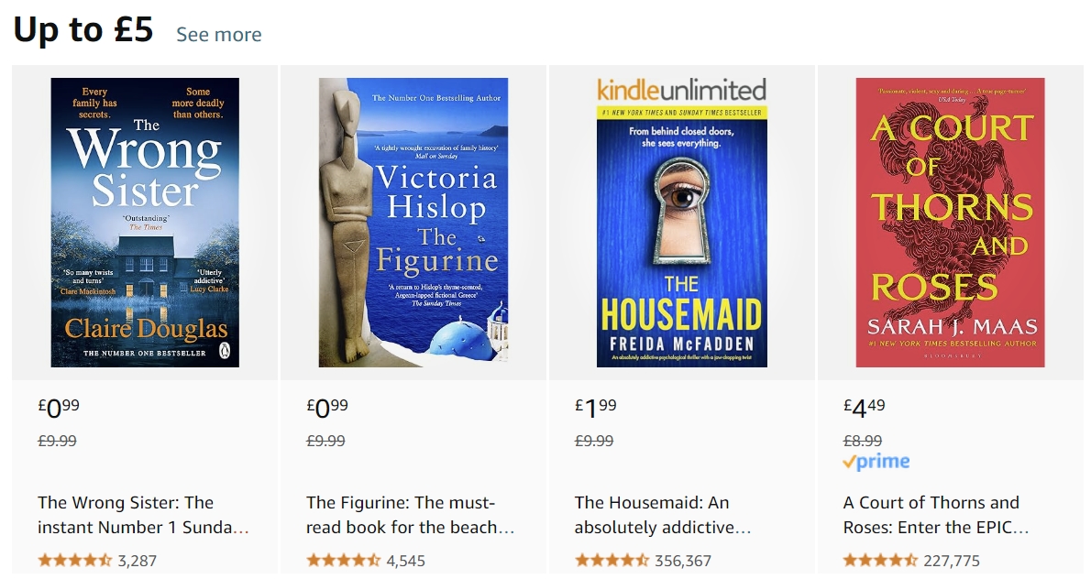The height and width of the screenshot is (579, 1091).
Task: Click star rating icons for The Figurine
Action: [344, 560]
